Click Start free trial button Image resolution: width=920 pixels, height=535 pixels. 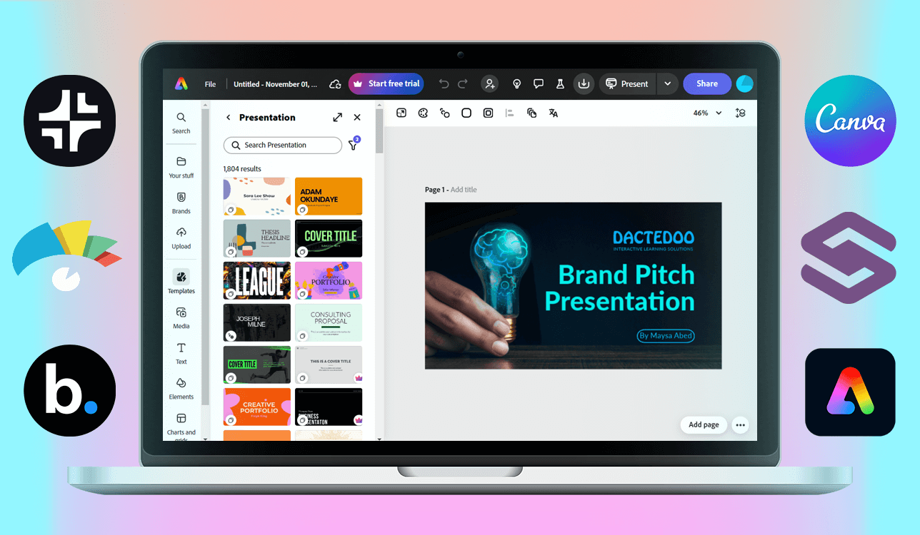(x=386, y=83)
